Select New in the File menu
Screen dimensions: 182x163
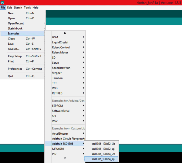(x=11, y=13)
